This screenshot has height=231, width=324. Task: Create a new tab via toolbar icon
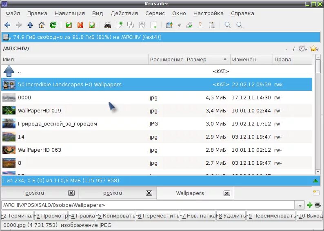[x=119, y=25]
